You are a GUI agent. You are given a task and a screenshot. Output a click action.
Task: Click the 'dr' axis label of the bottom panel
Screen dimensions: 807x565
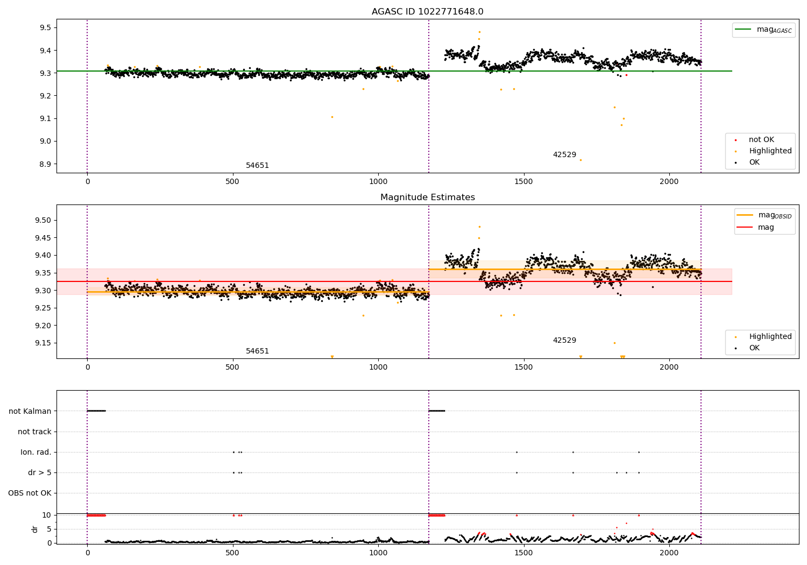click(x=35, y=529)
